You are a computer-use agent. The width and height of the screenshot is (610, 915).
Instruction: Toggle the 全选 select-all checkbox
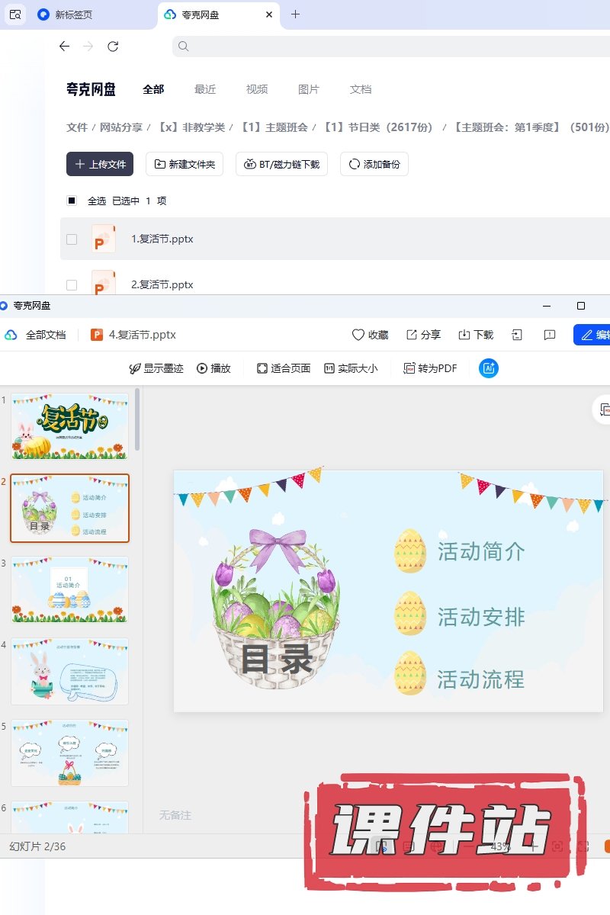pyautogui.click(x=72, y=201)
